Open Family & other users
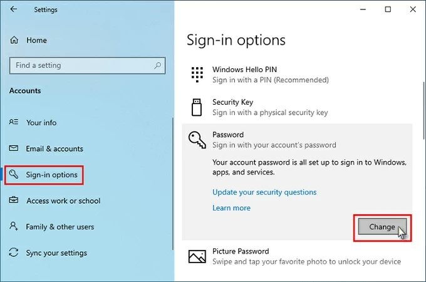426x282 pixels. pyautogui.click(x=60, y=227)
